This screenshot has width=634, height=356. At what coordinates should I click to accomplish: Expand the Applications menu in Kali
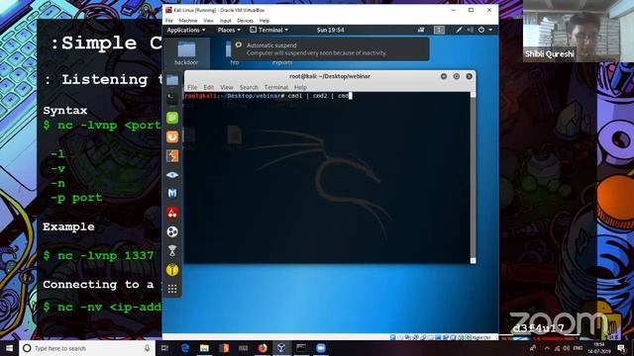click(186, 30)
